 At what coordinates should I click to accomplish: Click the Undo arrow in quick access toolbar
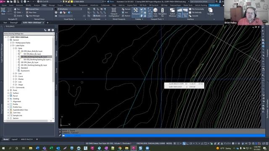click(29, 2)
